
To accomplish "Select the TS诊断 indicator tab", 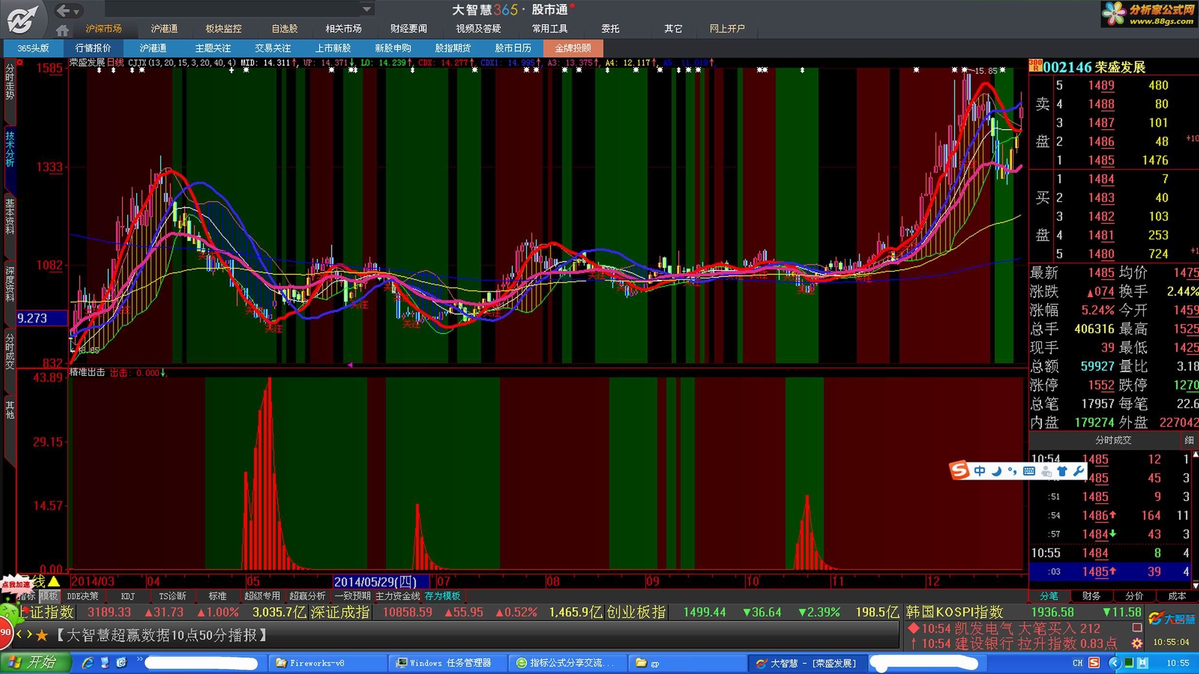I will coord(173,596).
